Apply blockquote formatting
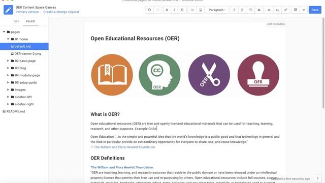The image size is (325, 183). coord(259,10)
